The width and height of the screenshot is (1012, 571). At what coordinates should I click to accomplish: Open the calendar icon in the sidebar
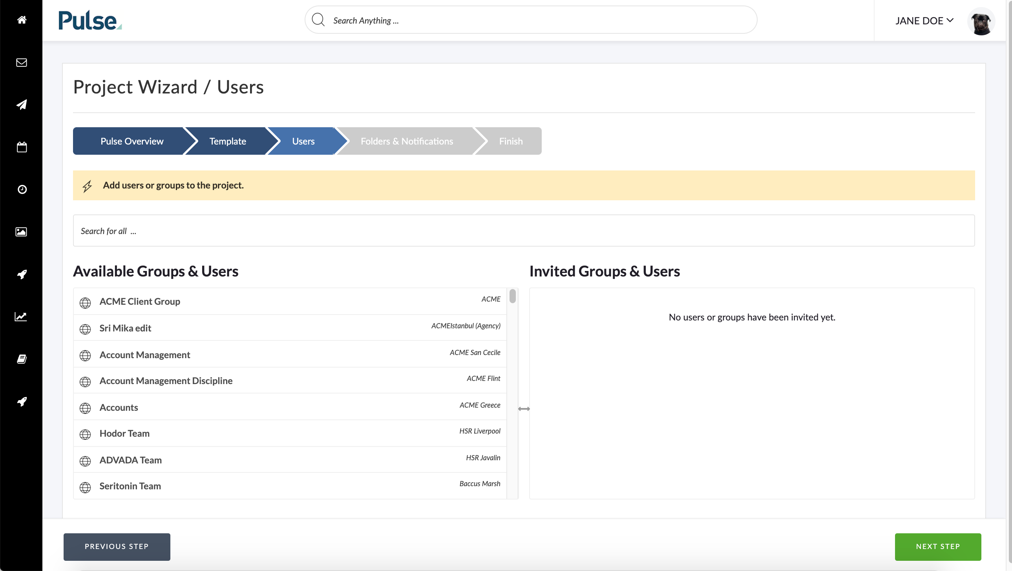click(x=22, y=147)
